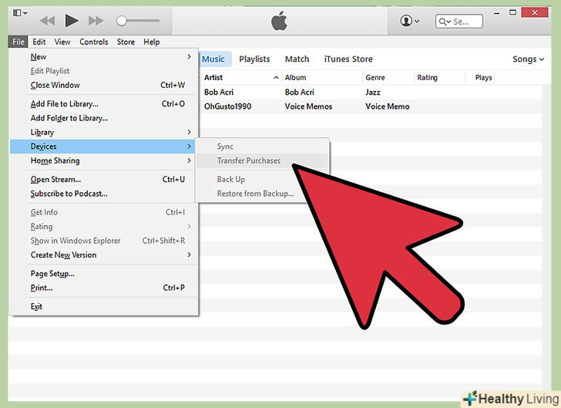561x408 pixels.
Task: Sort by the Plays column header
Action: point(480,78)
